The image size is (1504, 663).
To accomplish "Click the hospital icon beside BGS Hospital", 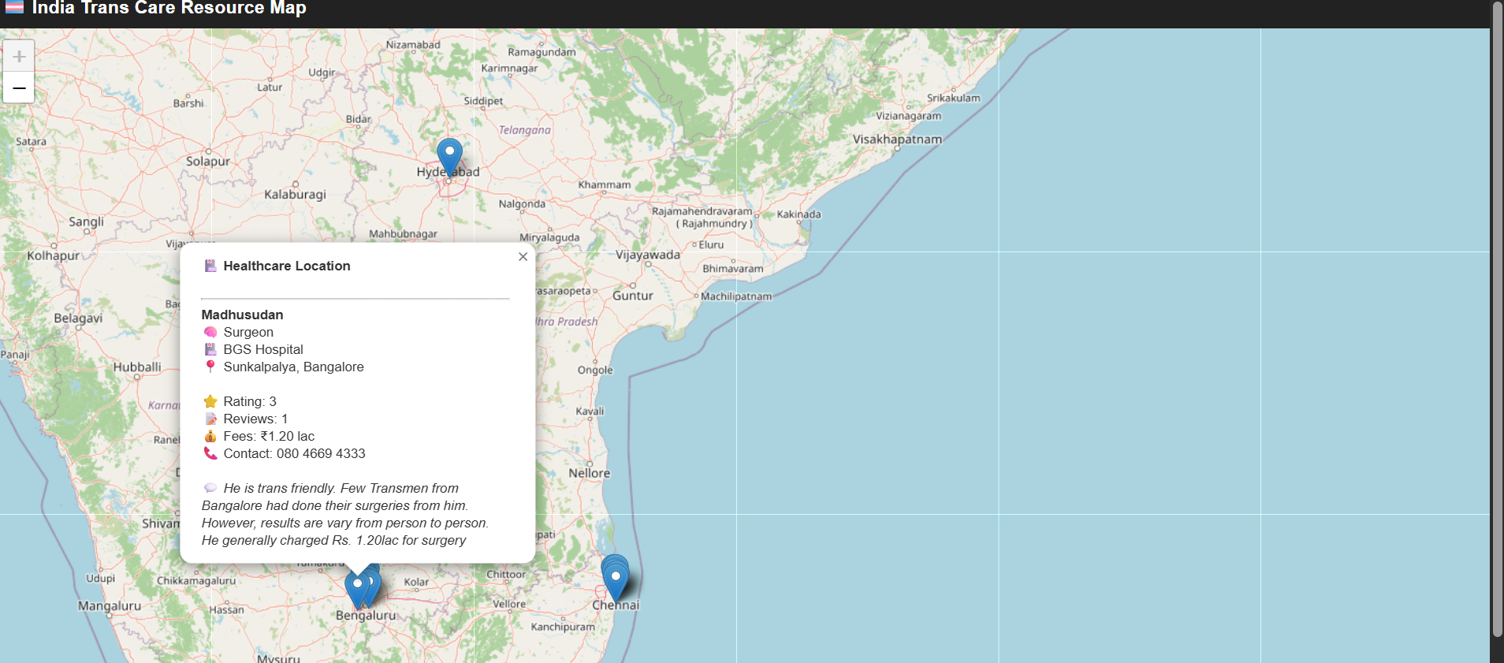I will pyautogui.click(x=210, y=349).
